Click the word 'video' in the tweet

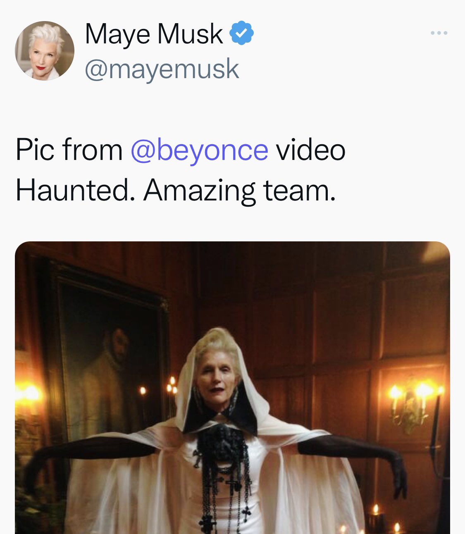[x=310, y=150]
